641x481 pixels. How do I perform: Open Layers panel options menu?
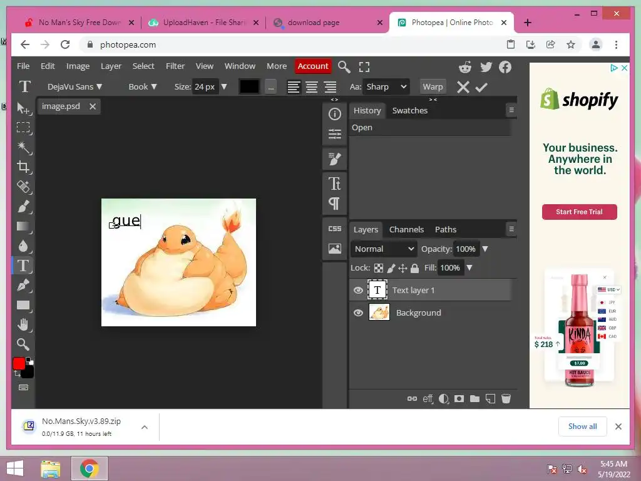[x=511, y=229]
